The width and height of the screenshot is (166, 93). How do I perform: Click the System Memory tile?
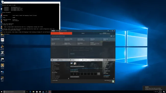point(83,44)
